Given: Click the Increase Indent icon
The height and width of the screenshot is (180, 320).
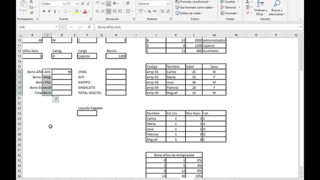Looking at the screenshot, I should [x=120, y=11].
